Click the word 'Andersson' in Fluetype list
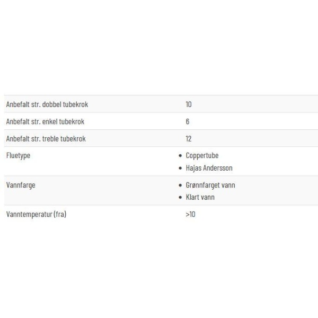This screenshot has height=318, width=318. 218,168
